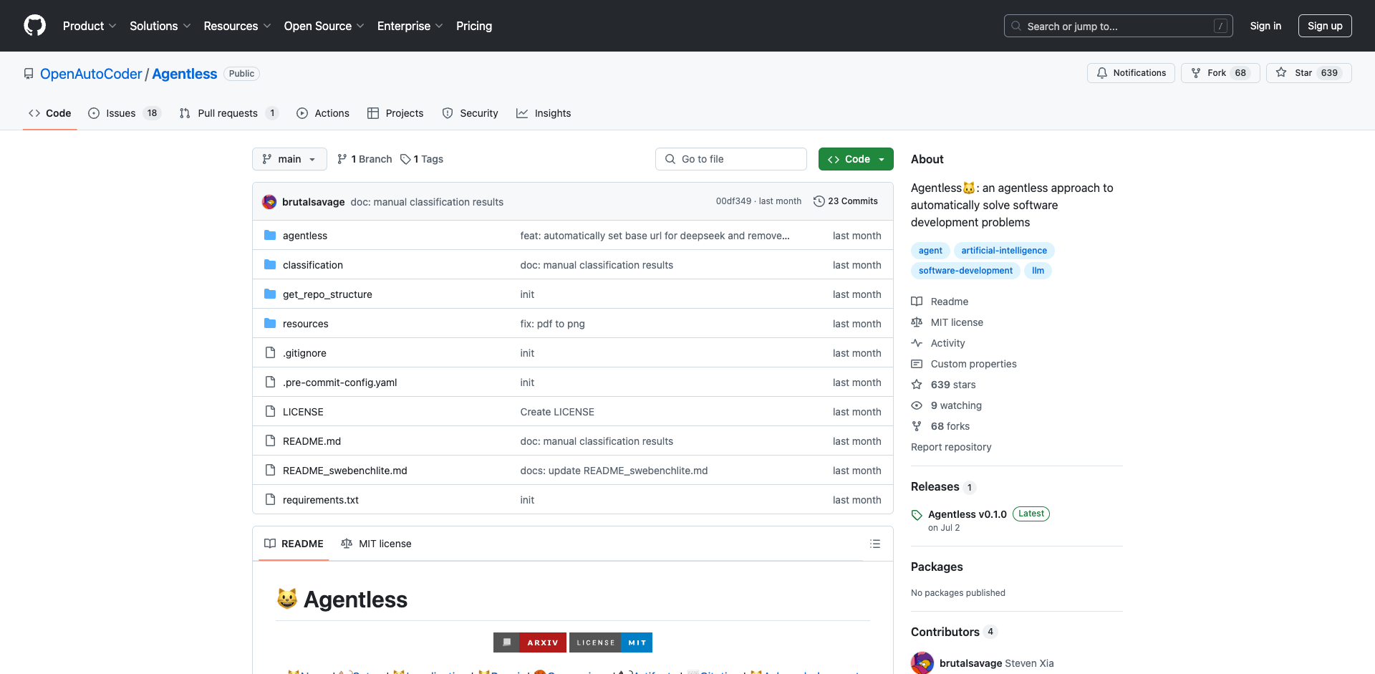This screenshot has height=674, width=1375.
Task: Open the Product menu
Action: pyautogui.click(x=90, y=26)
